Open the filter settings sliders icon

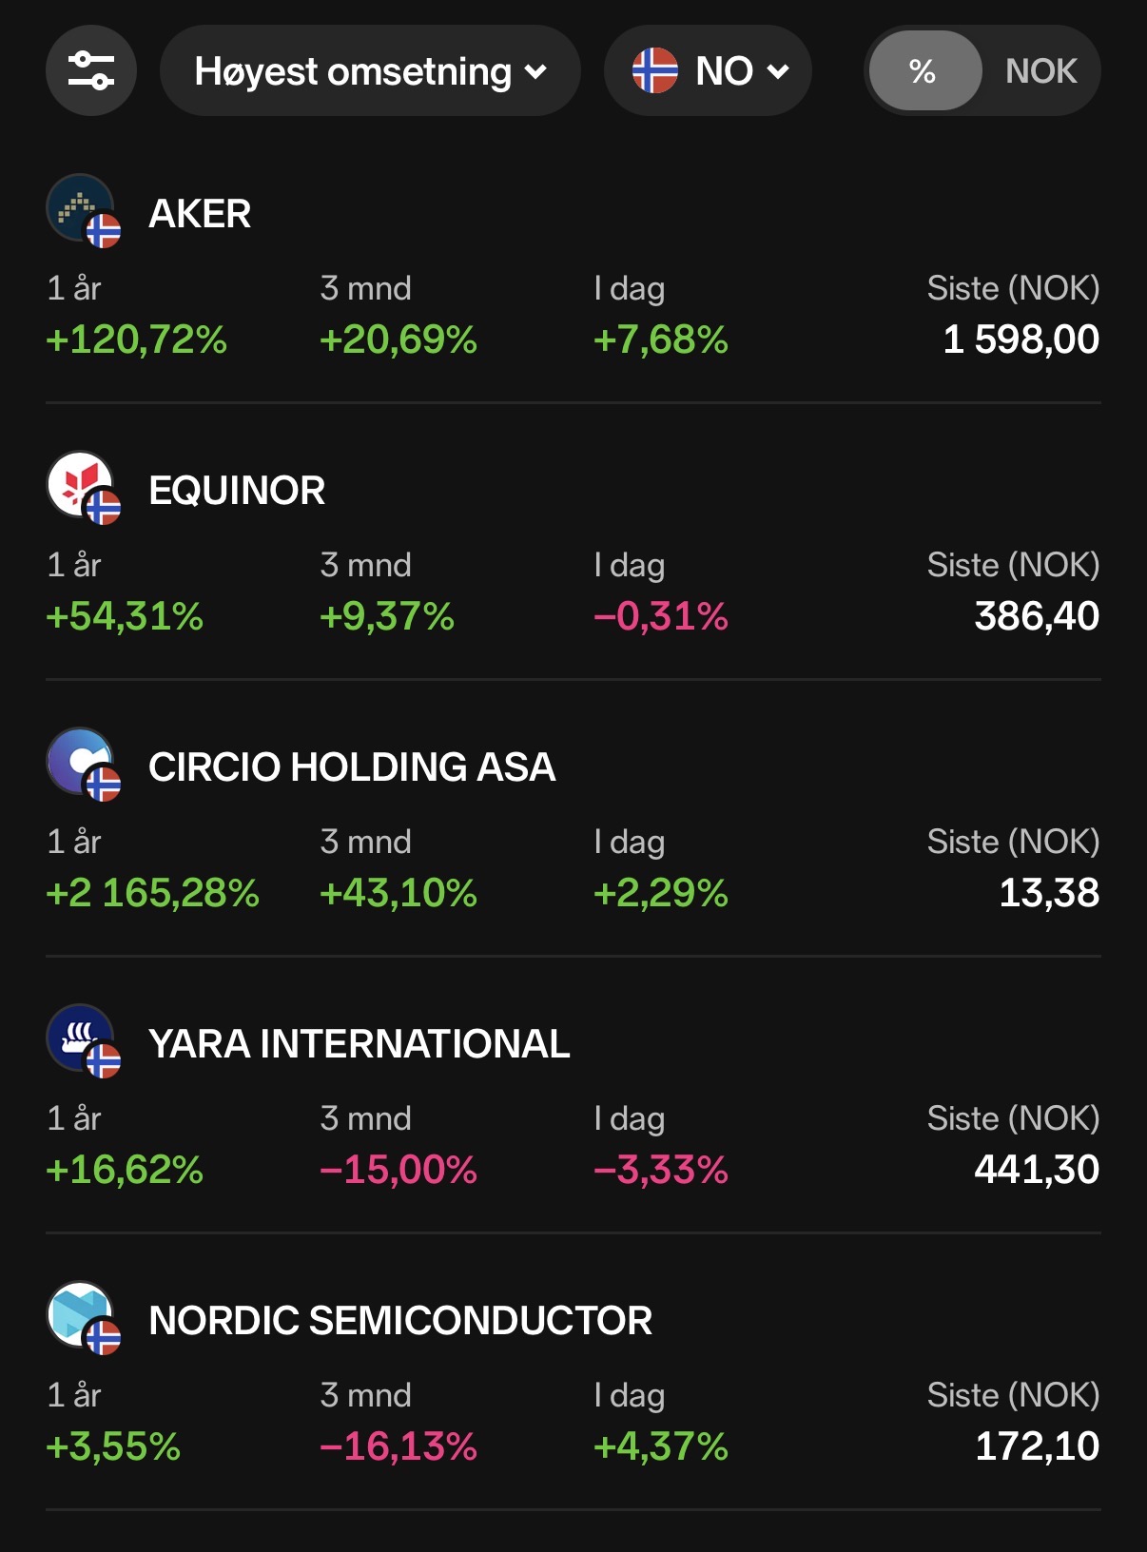[91, 71]
